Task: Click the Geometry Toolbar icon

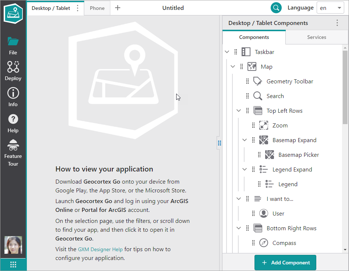Action: point(257,81)
